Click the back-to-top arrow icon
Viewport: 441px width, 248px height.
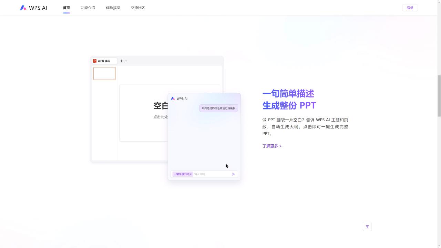(x=367, y=227)
